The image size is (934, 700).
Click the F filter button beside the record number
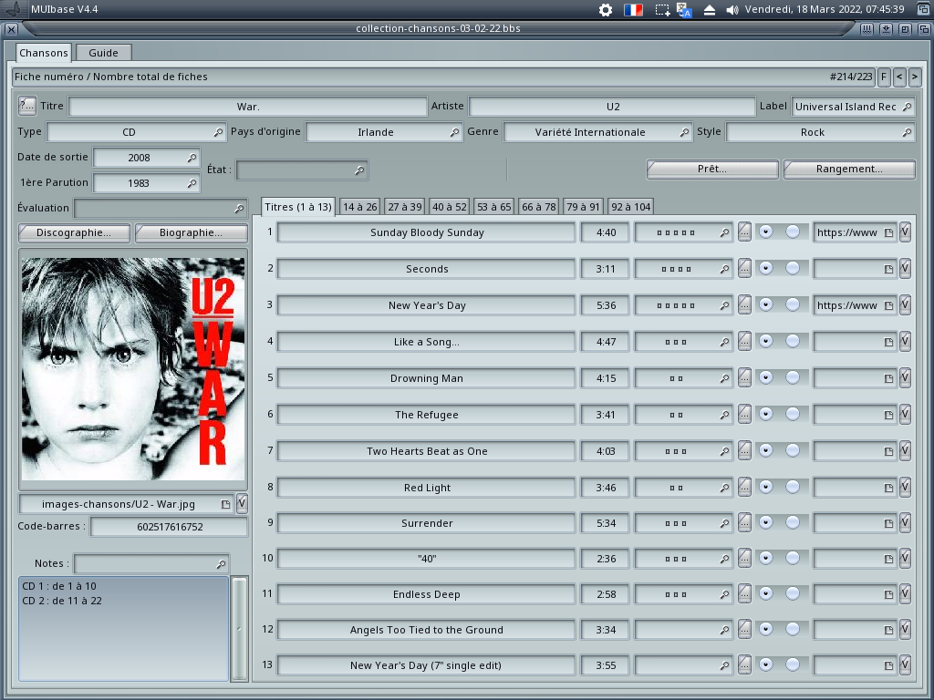pyautogui.click(x=884, y=77)
